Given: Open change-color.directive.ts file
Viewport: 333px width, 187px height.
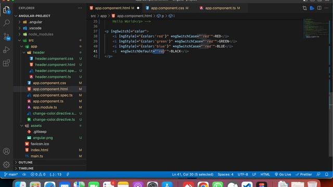Looking at the screenshot, I should [54, 119].
